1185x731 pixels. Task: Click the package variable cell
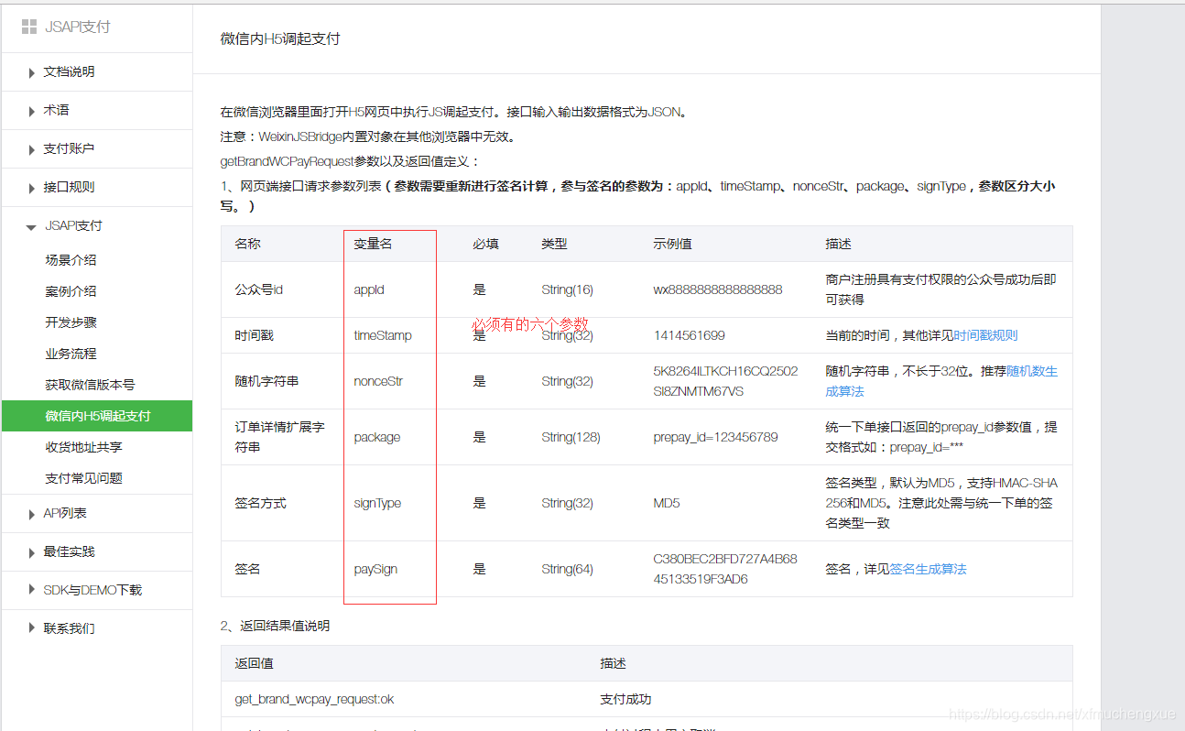pyautogui.click(x=377, y=437)
